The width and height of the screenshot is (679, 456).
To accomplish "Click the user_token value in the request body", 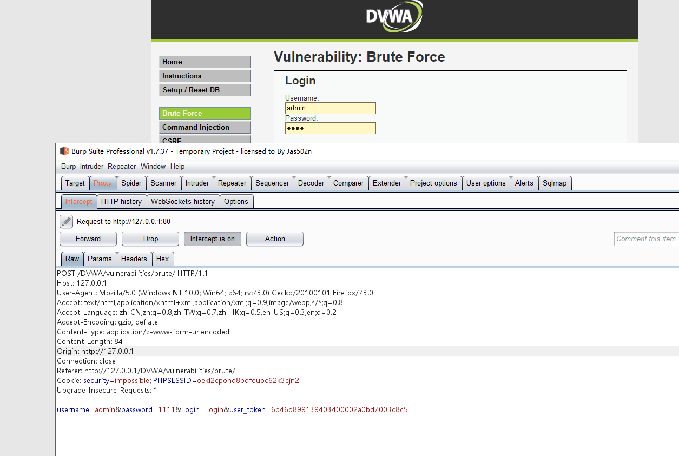I will [x=339, y=409].
